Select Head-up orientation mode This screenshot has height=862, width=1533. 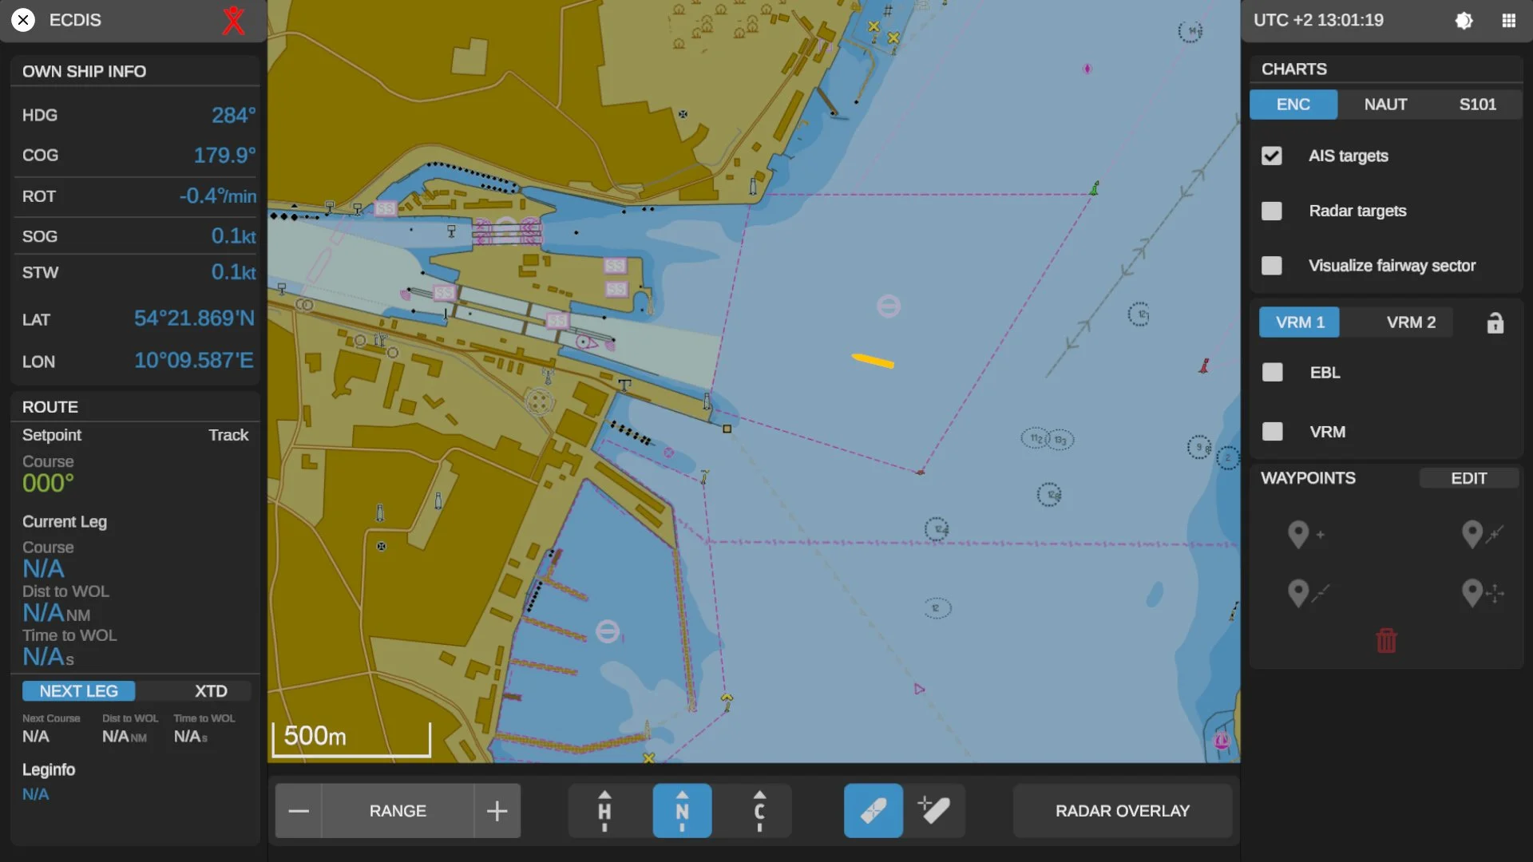click(604, 811)
